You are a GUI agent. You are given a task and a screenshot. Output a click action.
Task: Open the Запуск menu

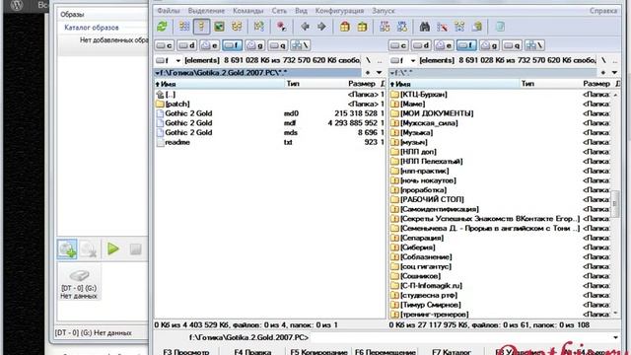384,11
